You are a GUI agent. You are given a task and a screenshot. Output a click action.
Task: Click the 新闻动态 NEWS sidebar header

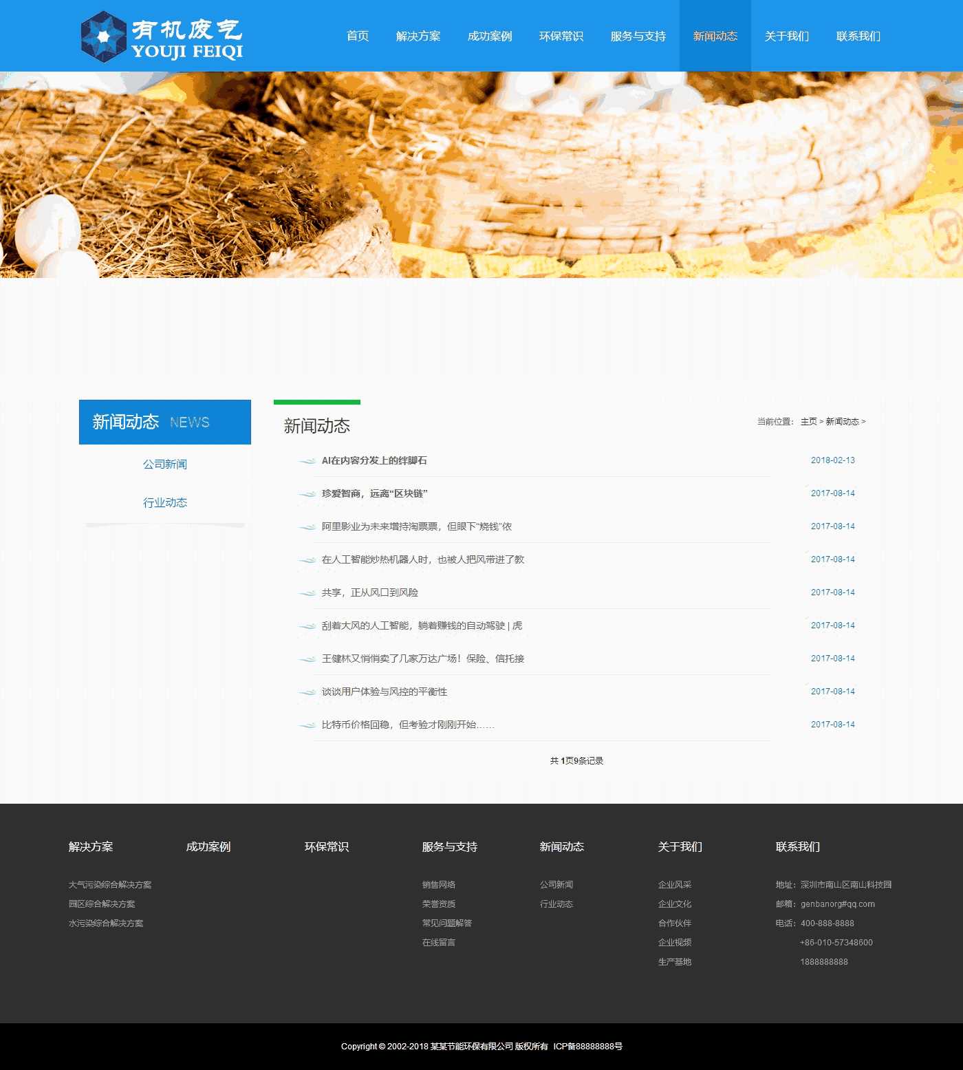[x=165, y=422]
